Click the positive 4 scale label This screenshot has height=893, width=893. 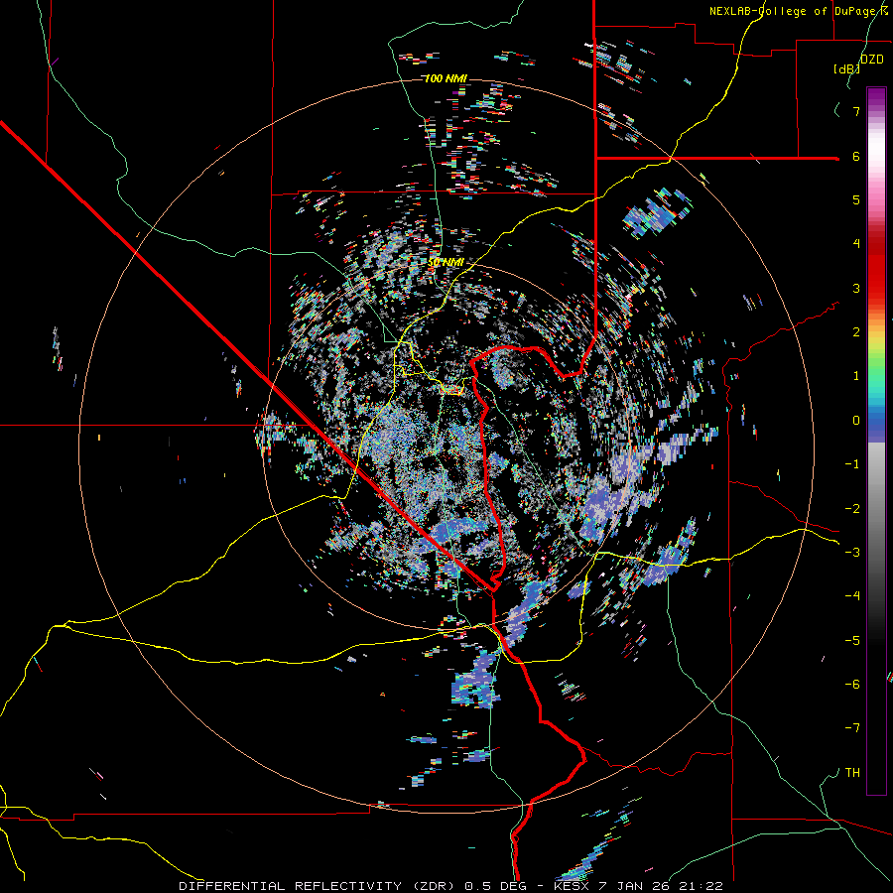[x=856, y=244]
